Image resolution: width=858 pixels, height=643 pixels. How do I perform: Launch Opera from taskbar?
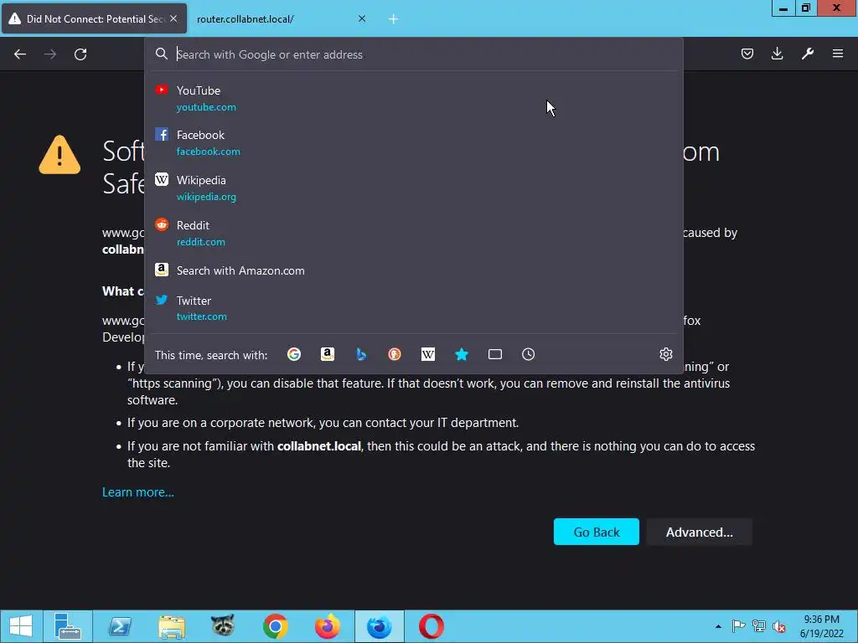tap(432, 626)
